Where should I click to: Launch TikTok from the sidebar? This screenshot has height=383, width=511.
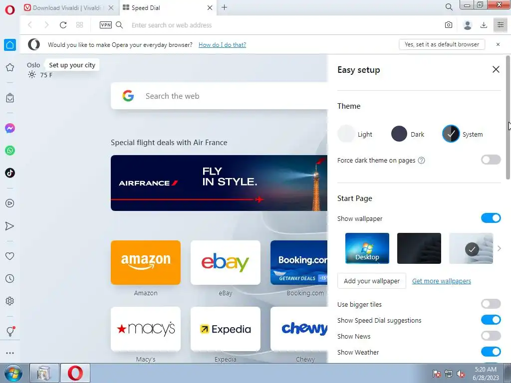pos(10,173)
